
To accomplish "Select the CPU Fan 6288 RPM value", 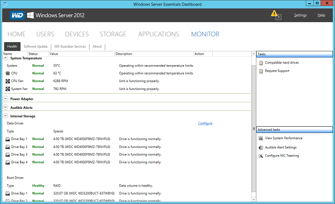I will click(61, 81).
